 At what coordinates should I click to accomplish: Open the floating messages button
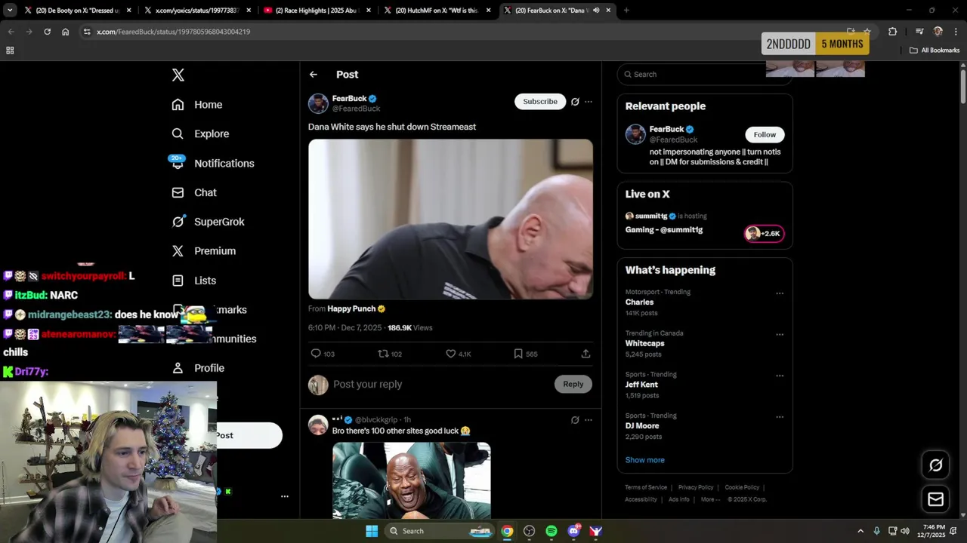click(935, 499)
